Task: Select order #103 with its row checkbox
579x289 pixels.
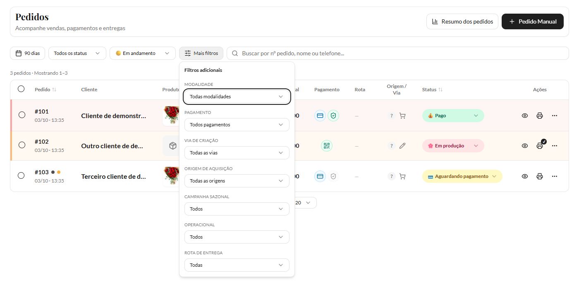Action: tap(21, 175)
